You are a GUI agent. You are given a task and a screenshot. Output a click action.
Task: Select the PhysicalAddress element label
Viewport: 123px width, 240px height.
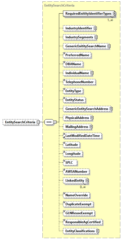(x=77, y=118)
